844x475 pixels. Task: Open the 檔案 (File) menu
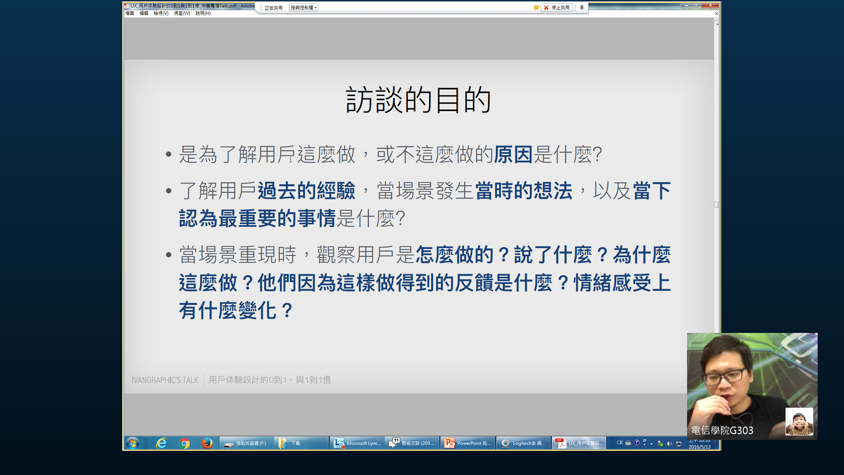(130, 13)
